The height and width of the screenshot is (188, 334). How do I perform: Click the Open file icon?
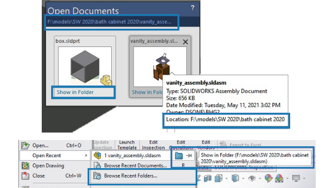26,145
